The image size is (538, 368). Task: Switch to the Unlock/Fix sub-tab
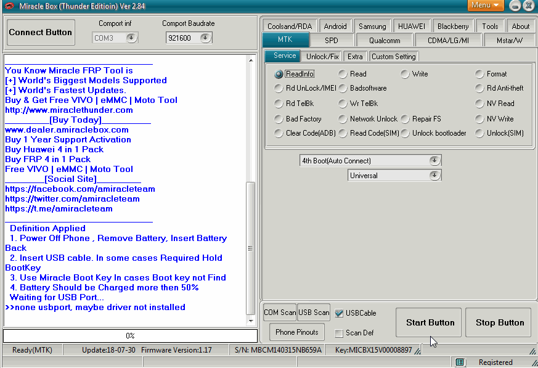[x=322, y=57]
